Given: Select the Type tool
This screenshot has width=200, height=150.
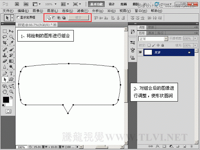Looking at the screenshot, I should pos(11,73).
